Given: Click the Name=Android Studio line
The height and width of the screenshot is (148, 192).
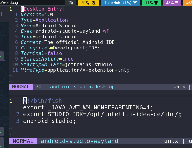Looking at the screenshot, I should [x=49, y=26].
